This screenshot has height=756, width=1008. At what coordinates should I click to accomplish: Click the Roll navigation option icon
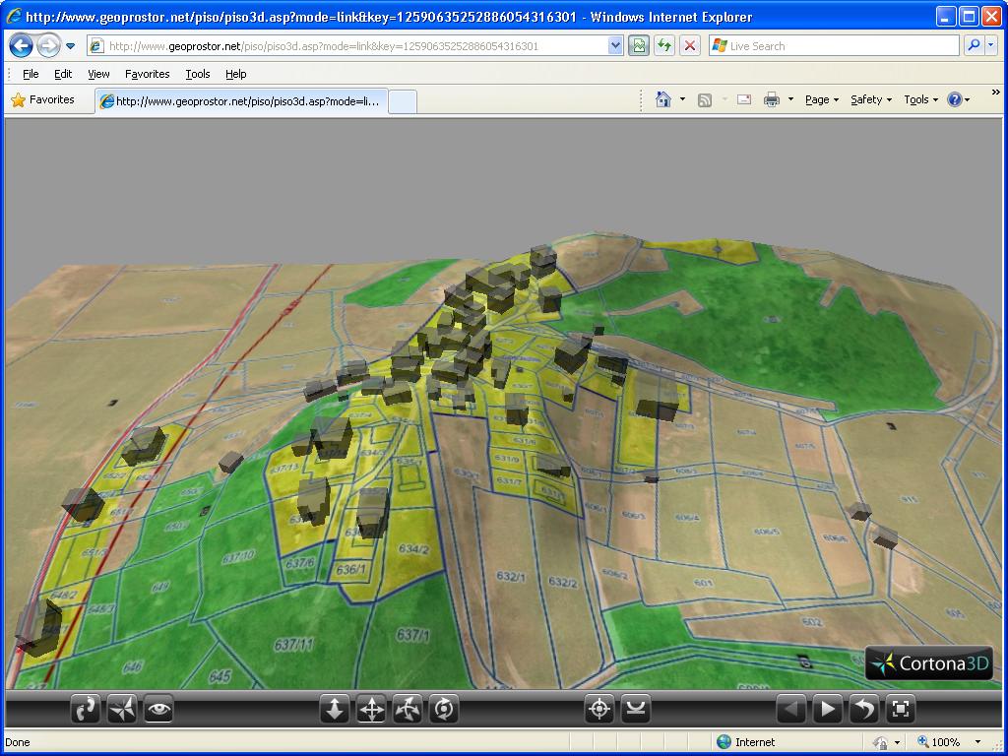444,709
